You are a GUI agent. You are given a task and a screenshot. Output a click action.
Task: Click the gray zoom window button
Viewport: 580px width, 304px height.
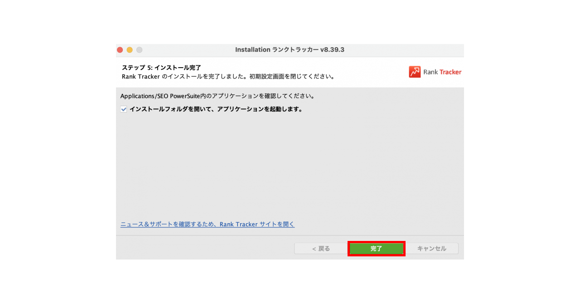pyautogui.click(x=140, y=50)
